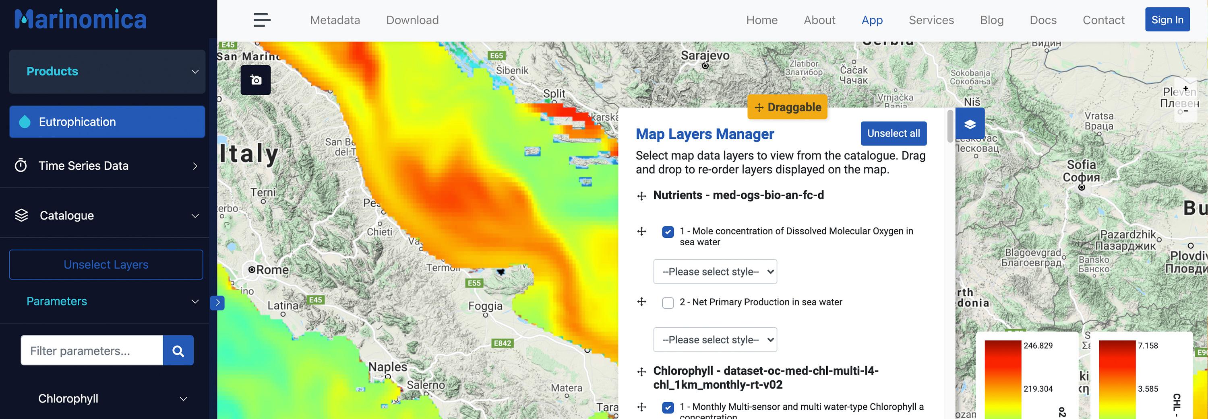Open the Docs page
Viewport: 1208px width, 419px height.
tap(1043, 20)
